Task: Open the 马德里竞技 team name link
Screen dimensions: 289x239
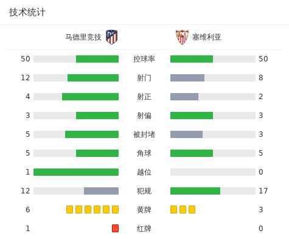Action: (x=83, y=37)
